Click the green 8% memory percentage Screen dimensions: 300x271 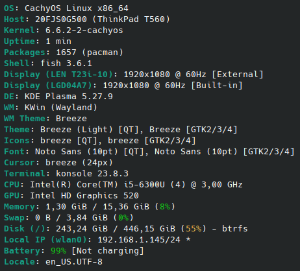coord(165,207)
